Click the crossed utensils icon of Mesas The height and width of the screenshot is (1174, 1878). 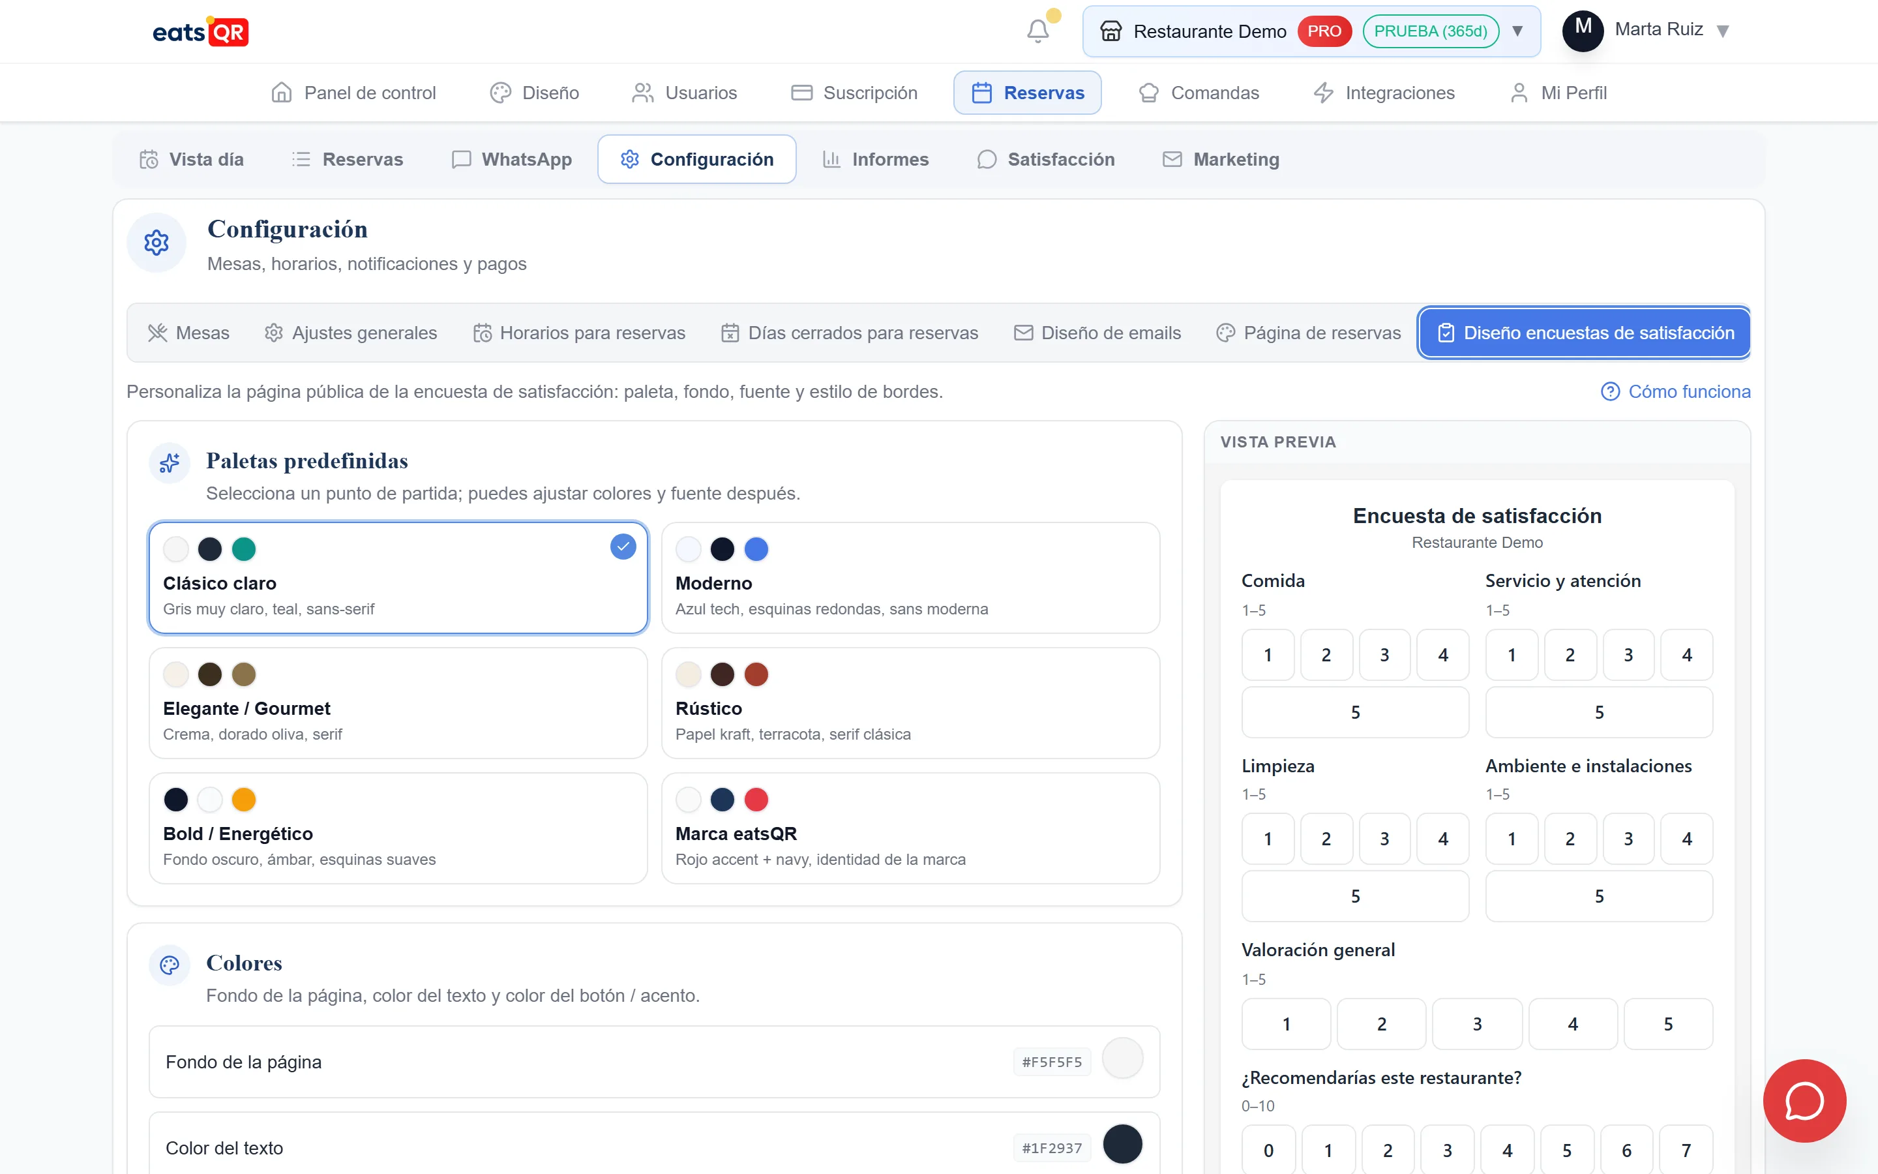[158, 333]
